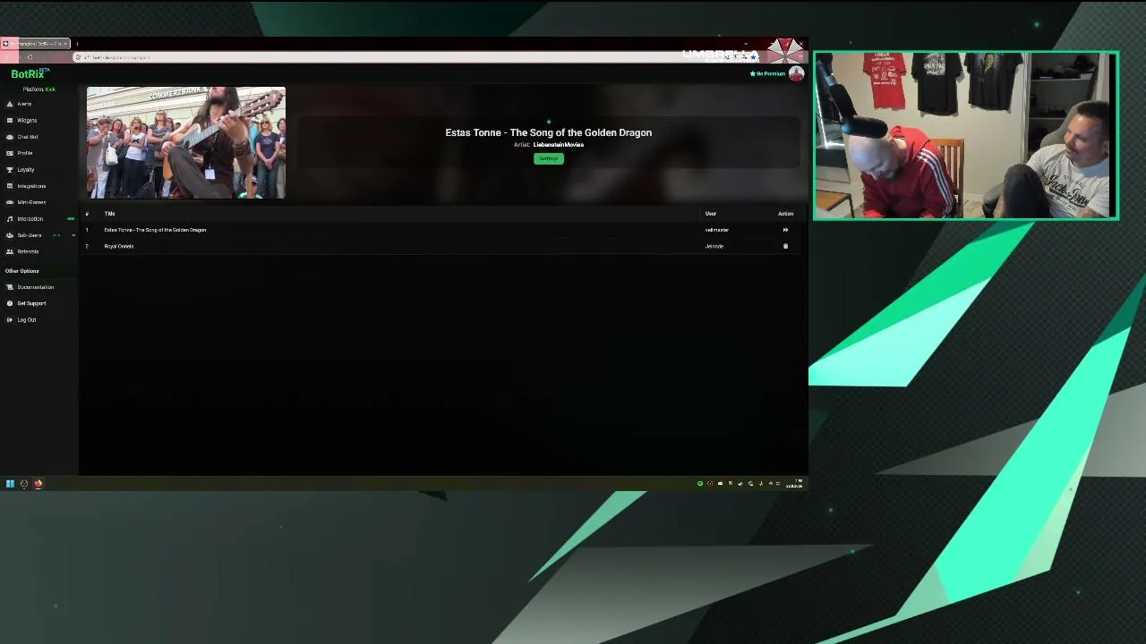
Task: Open the Chat Bot page
Action: 28,137
